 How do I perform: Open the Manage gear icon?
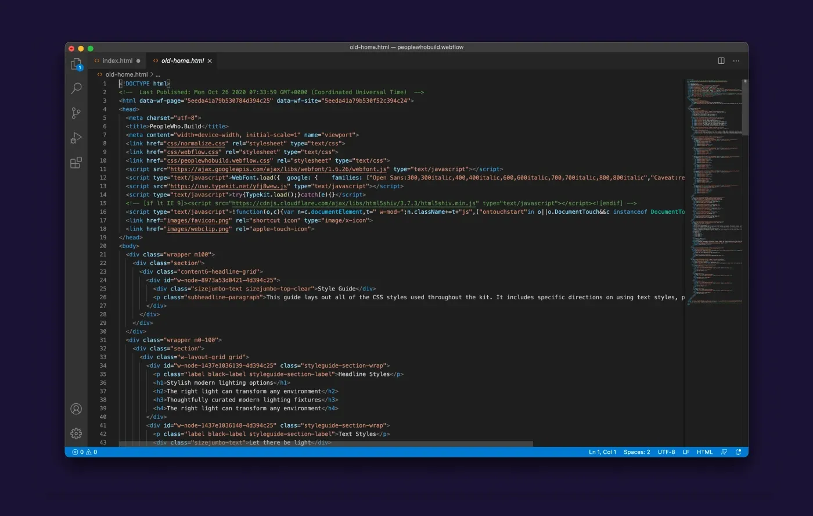(x=76, y=433)
